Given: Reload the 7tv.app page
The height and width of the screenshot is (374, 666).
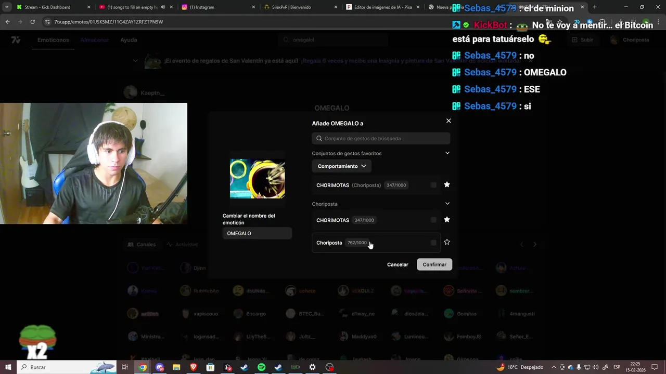Looking at the screenshot, I should [x=32, y=22].
